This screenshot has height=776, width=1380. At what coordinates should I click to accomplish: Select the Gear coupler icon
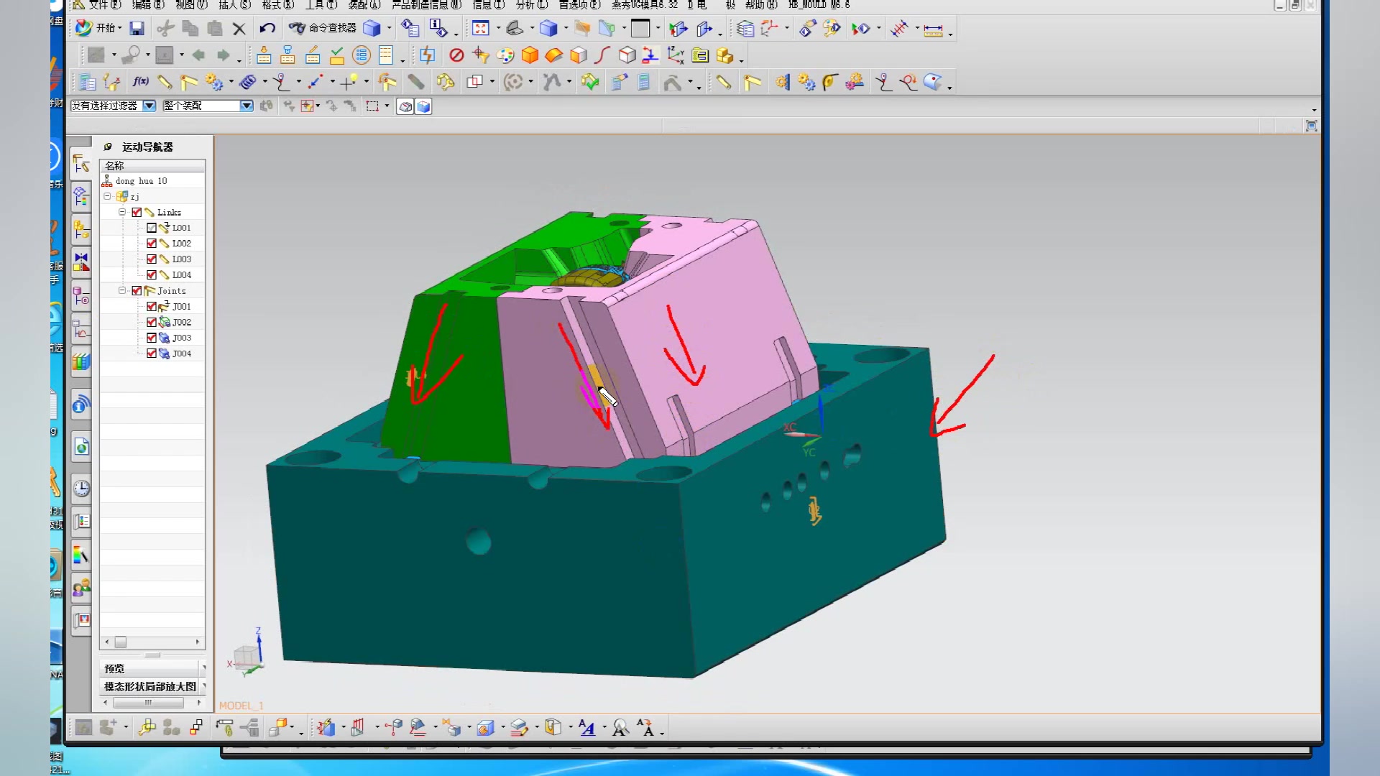(x=214, y=82)
